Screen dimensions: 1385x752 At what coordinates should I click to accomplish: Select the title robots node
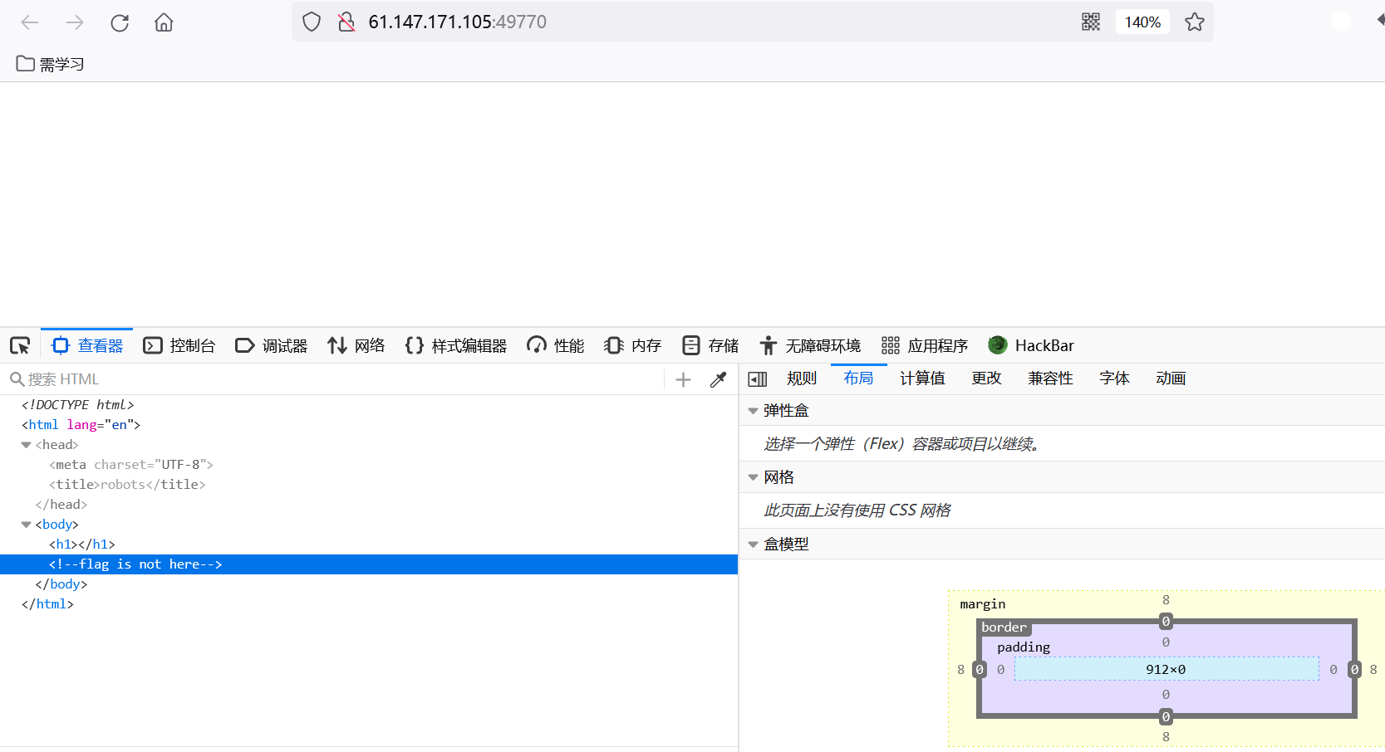[x=127, y=485]
